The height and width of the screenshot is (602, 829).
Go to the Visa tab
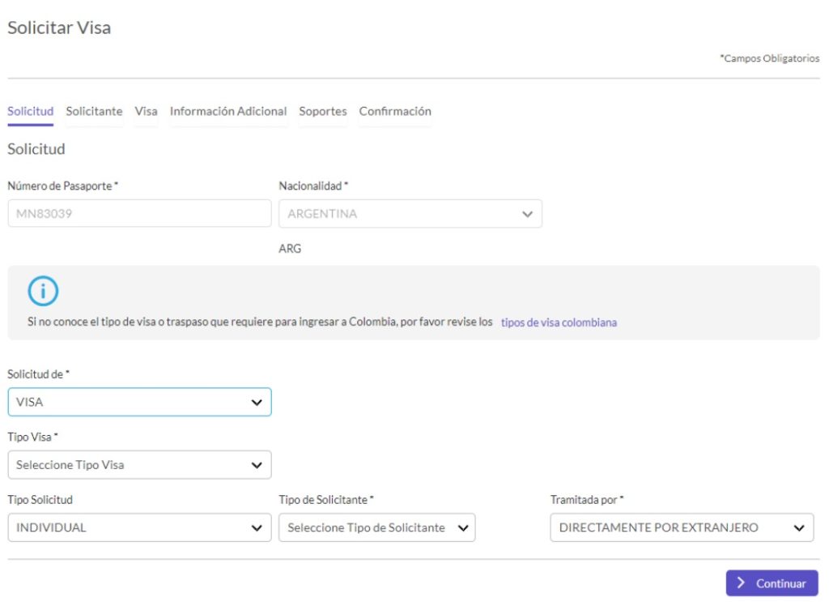coord(146,112)
